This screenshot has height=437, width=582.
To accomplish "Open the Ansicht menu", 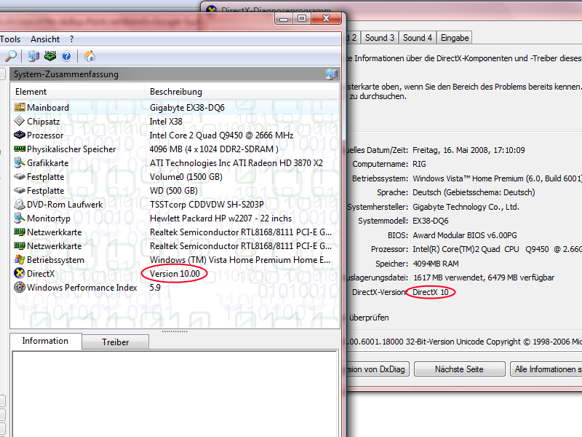I will [45, 39].
